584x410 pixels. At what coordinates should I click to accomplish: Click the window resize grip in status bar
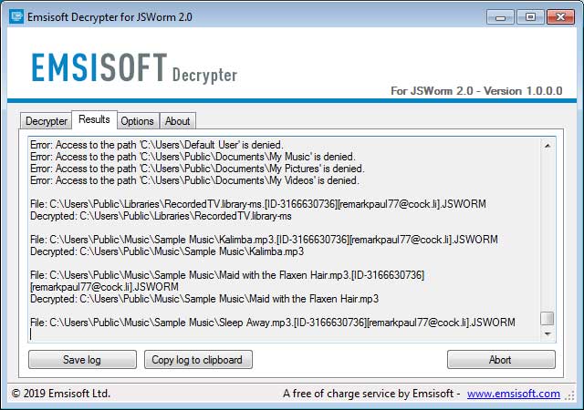(569, 396)
